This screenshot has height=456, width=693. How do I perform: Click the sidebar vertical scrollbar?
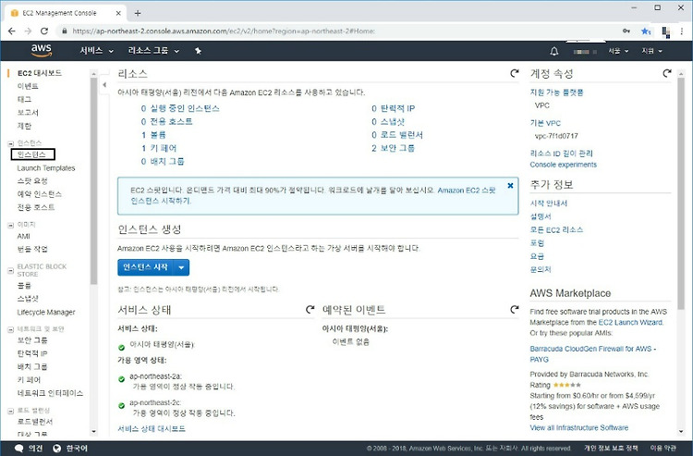pos(93,181)
